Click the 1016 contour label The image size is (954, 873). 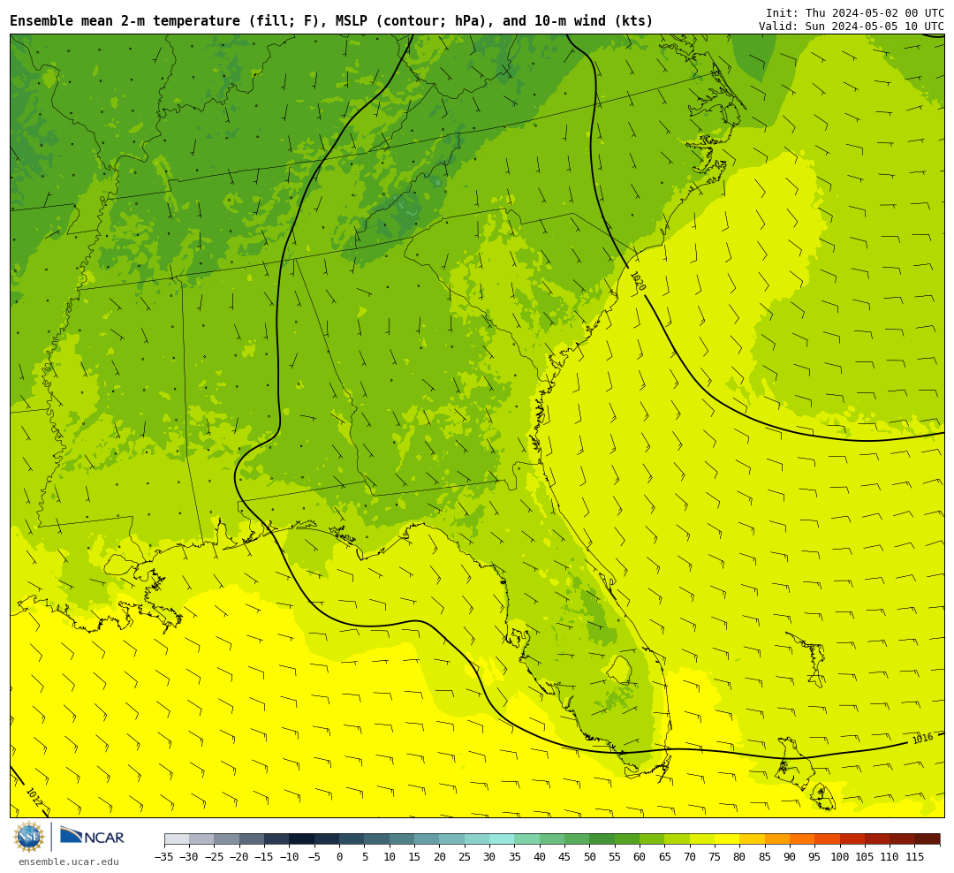922,739
